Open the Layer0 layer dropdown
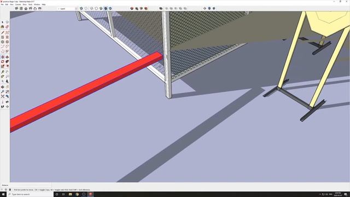350x197 pixels. coord(67,9)
